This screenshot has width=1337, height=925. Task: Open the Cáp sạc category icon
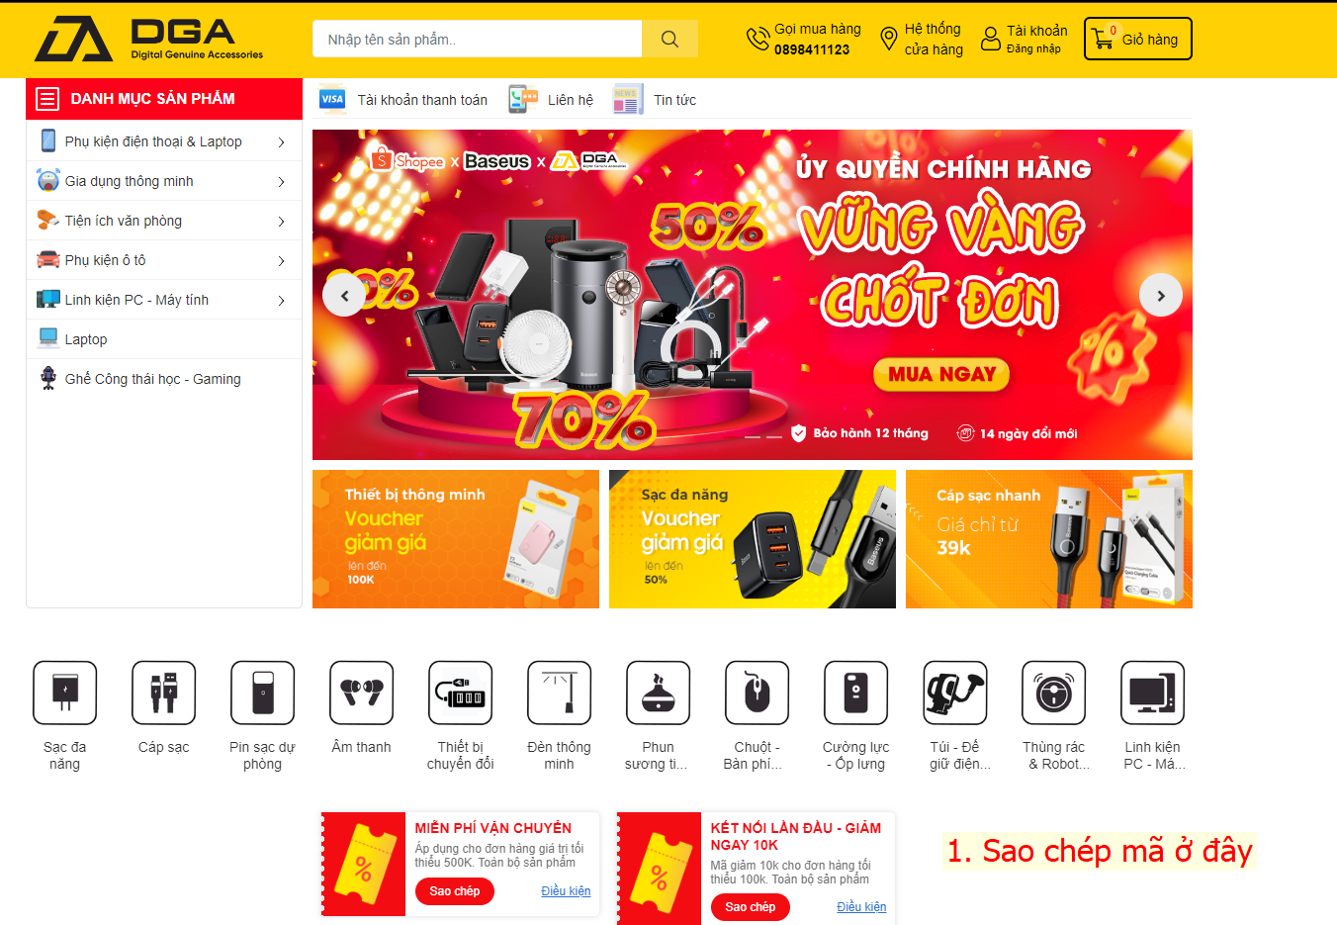pyautogui.click(x=163, y=693)
